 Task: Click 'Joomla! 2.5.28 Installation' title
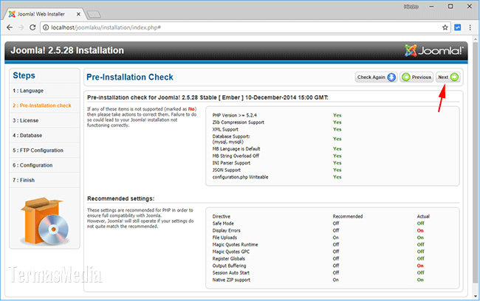pos(67,50)
